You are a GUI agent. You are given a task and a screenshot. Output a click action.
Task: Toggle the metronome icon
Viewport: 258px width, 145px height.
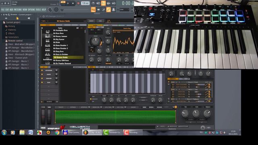tap(93, 3)
